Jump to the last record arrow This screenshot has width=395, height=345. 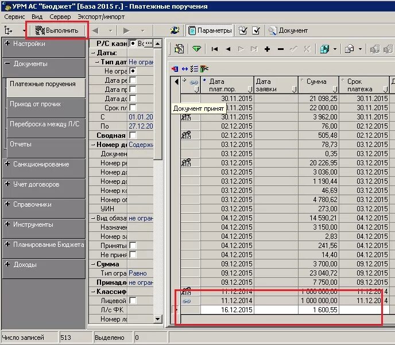[254, 49]
